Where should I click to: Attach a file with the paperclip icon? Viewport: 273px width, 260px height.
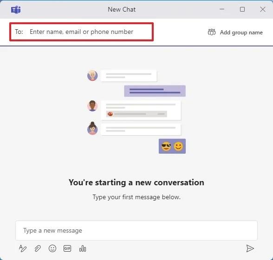click(x=38, y=248)
